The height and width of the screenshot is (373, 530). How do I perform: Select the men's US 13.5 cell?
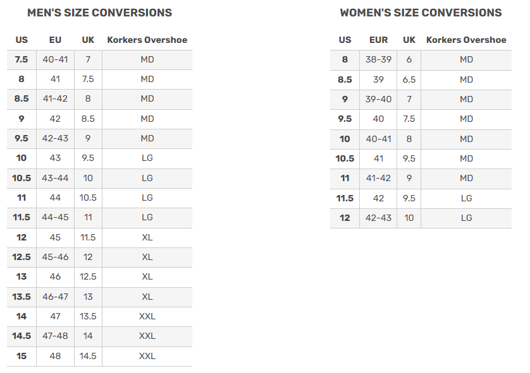pos(22,297)
